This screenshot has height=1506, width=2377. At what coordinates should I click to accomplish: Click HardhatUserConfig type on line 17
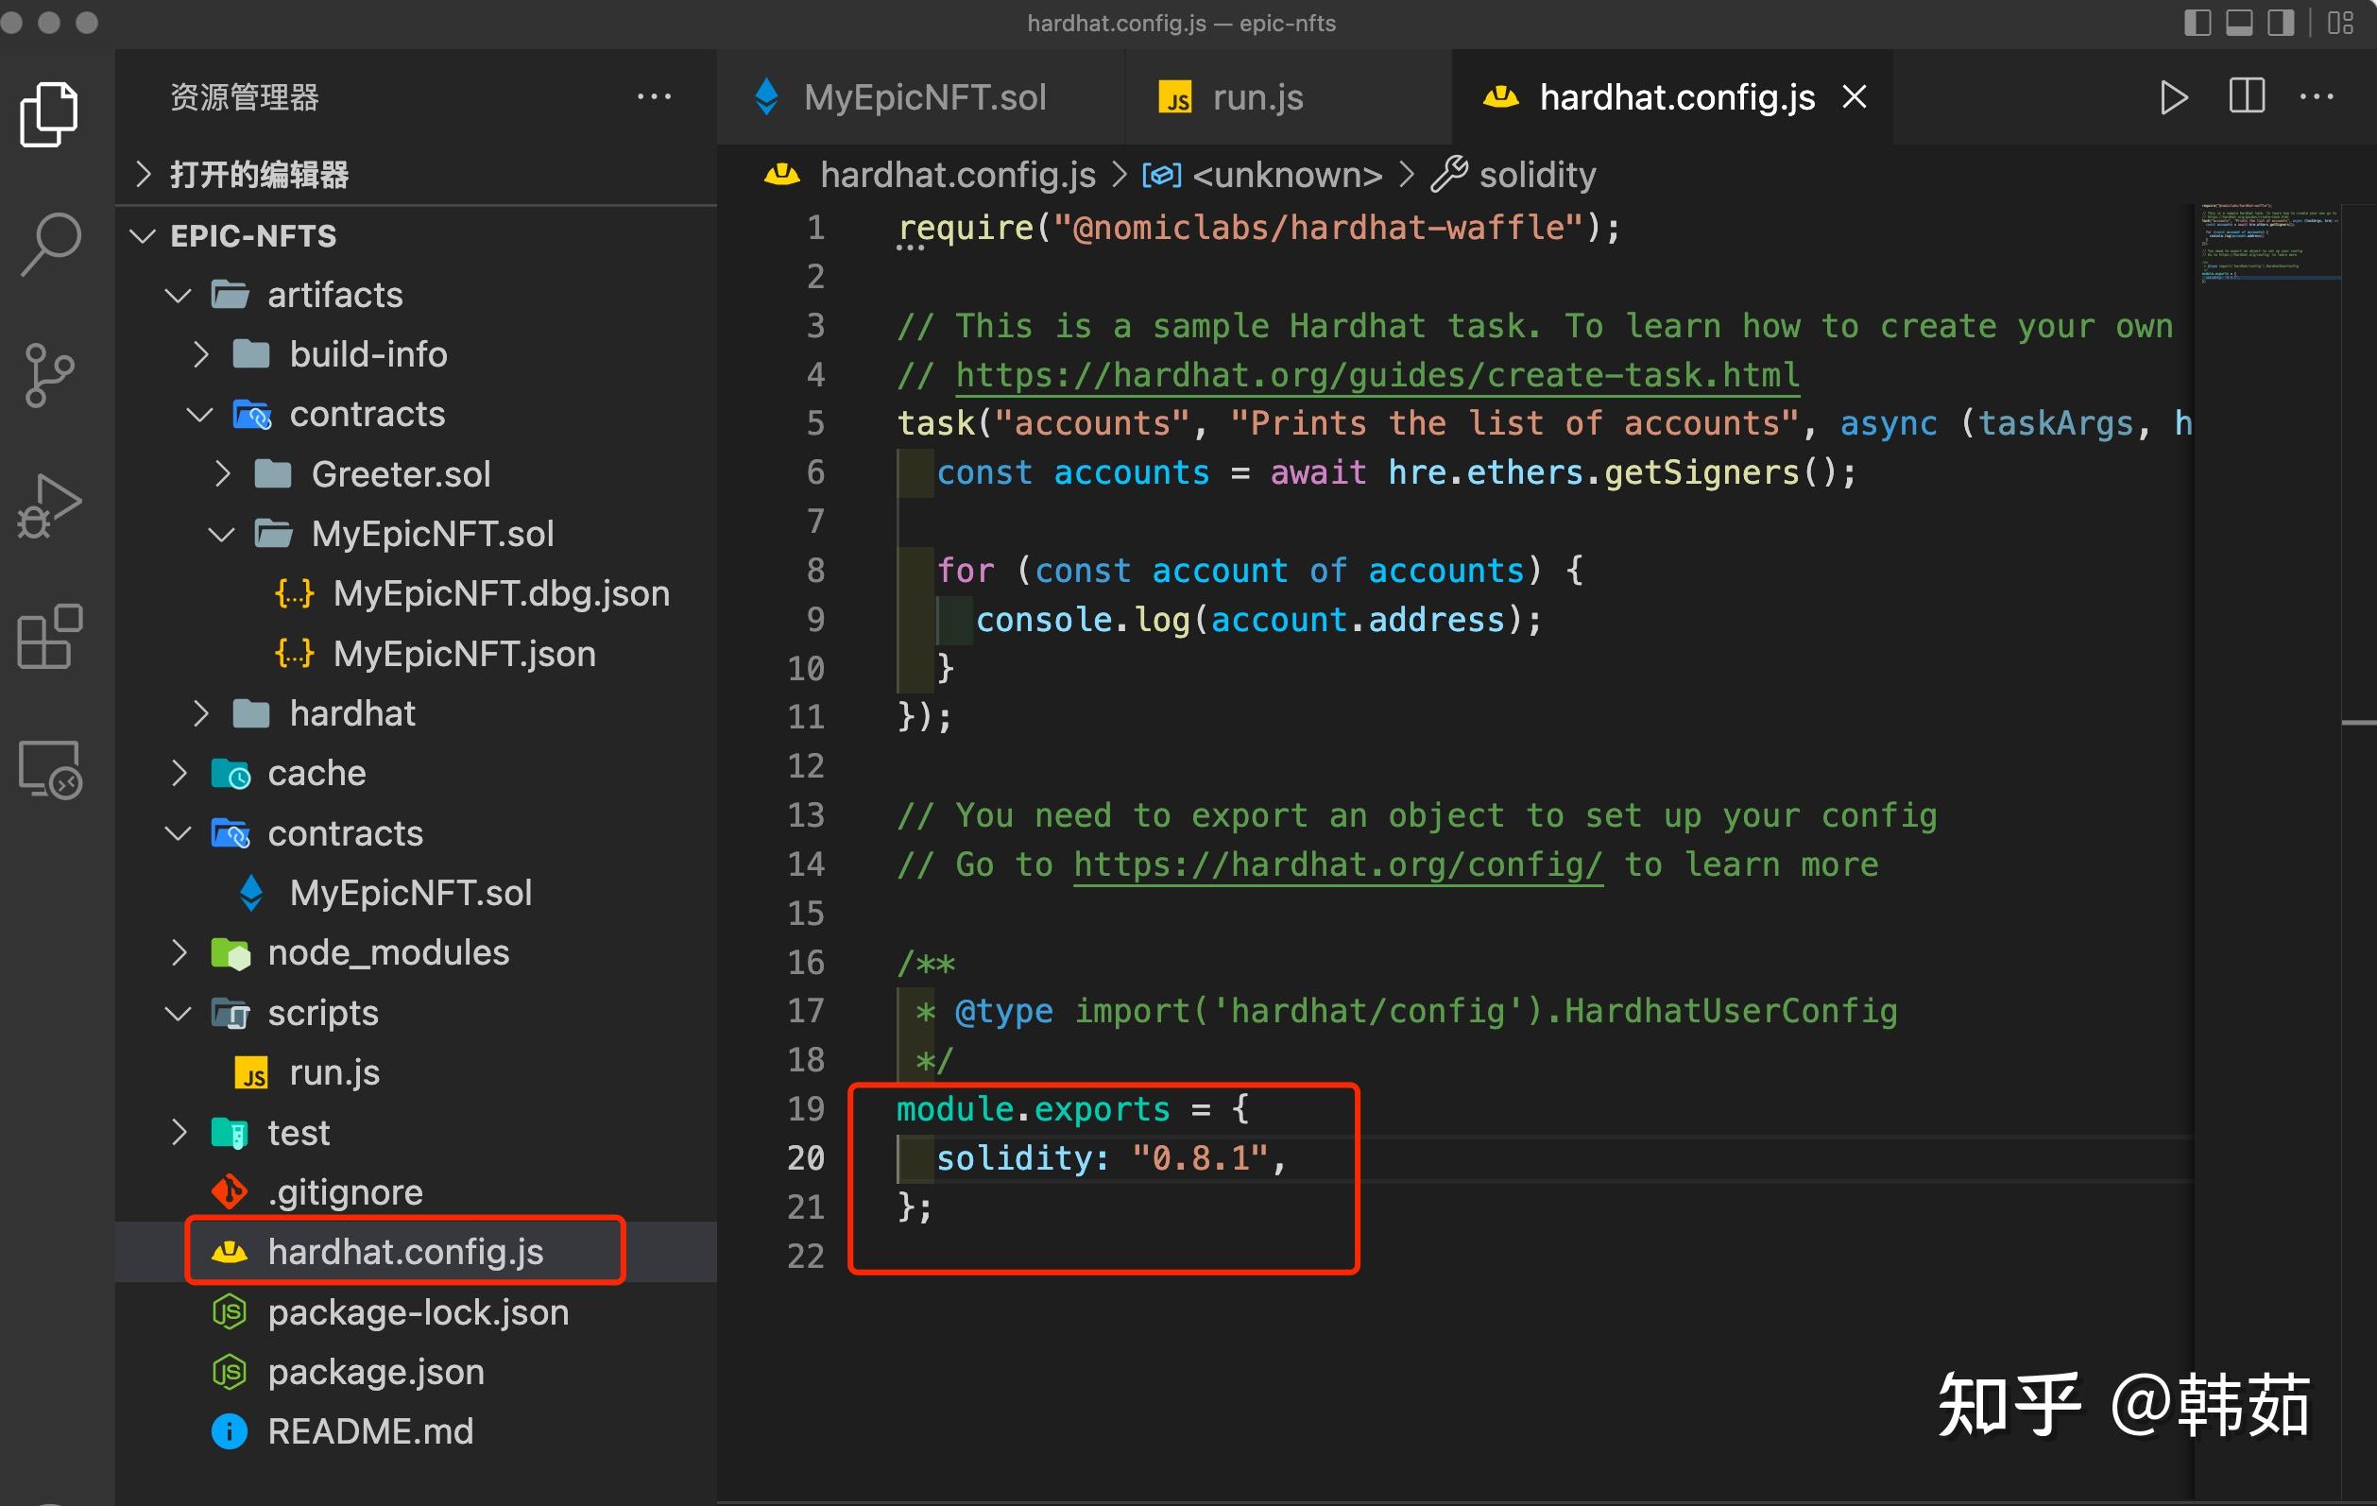(1731, 1011)
